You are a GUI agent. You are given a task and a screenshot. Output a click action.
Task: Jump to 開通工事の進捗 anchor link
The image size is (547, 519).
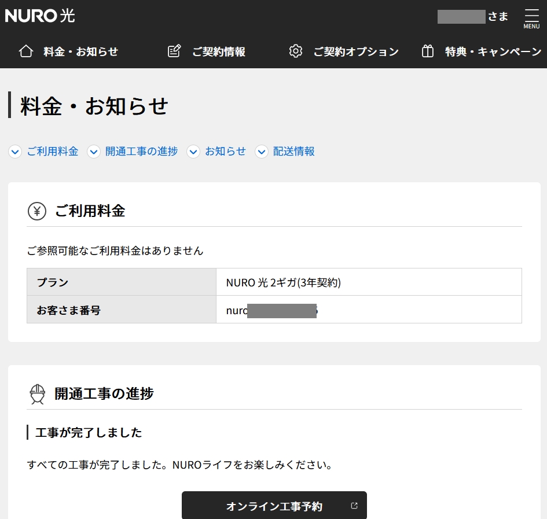coord(142,152)
